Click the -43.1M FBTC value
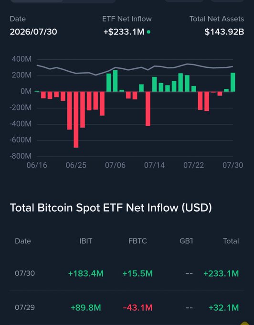This screenshot has height=325, width=254. pyautogui.click(x=138, y=307)
